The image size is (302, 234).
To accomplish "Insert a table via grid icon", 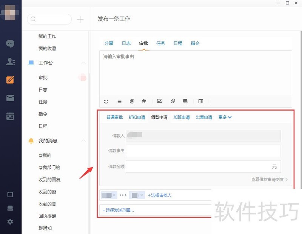I will (200, 101).
